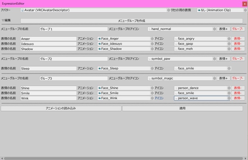This screenshot has height=160, width=248.
Task: Open object picker for reset expression clip
Action: point(245,10)
